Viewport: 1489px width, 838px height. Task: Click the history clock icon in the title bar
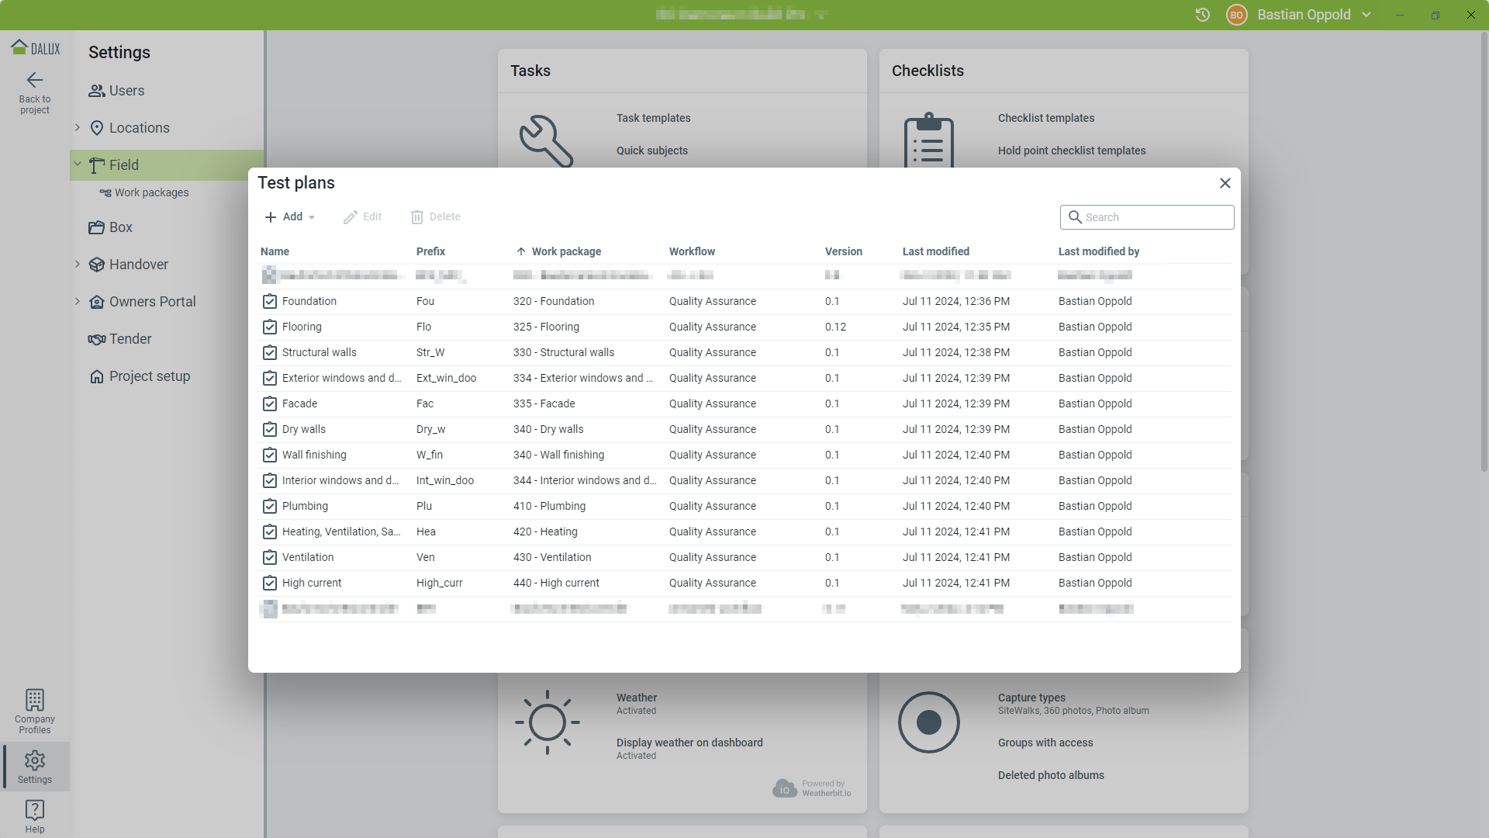1203,15
